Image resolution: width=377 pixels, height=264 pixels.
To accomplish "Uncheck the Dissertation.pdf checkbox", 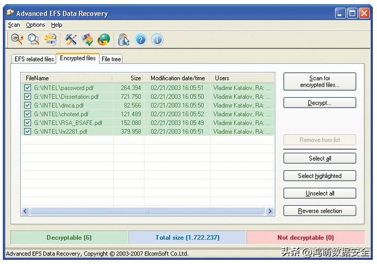I will [27, 96].
